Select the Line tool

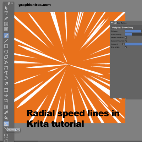tap(6, 41)
